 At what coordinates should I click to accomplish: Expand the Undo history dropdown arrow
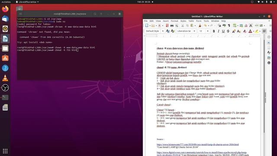[209, 26]
